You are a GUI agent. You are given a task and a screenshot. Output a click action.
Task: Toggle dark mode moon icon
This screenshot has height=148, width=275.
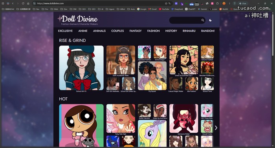(210, 20)
